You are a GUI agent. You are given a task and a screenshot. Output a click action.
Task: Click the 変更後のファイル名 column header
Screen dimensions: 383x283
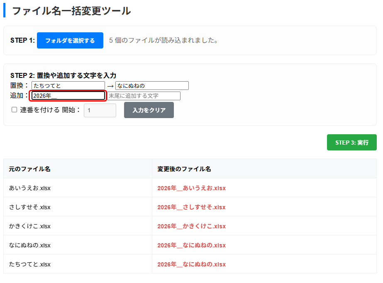pyautogui.click(x=184, y=169)
